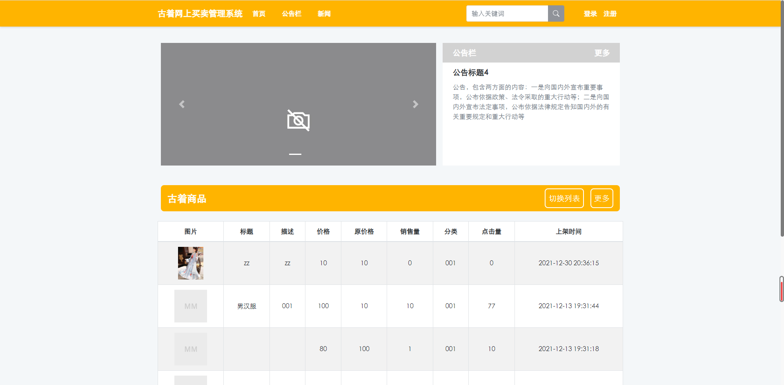This screenshot has width=784, height=385.
Task: Open the 首页 navigation item
Action: (259, 13)
